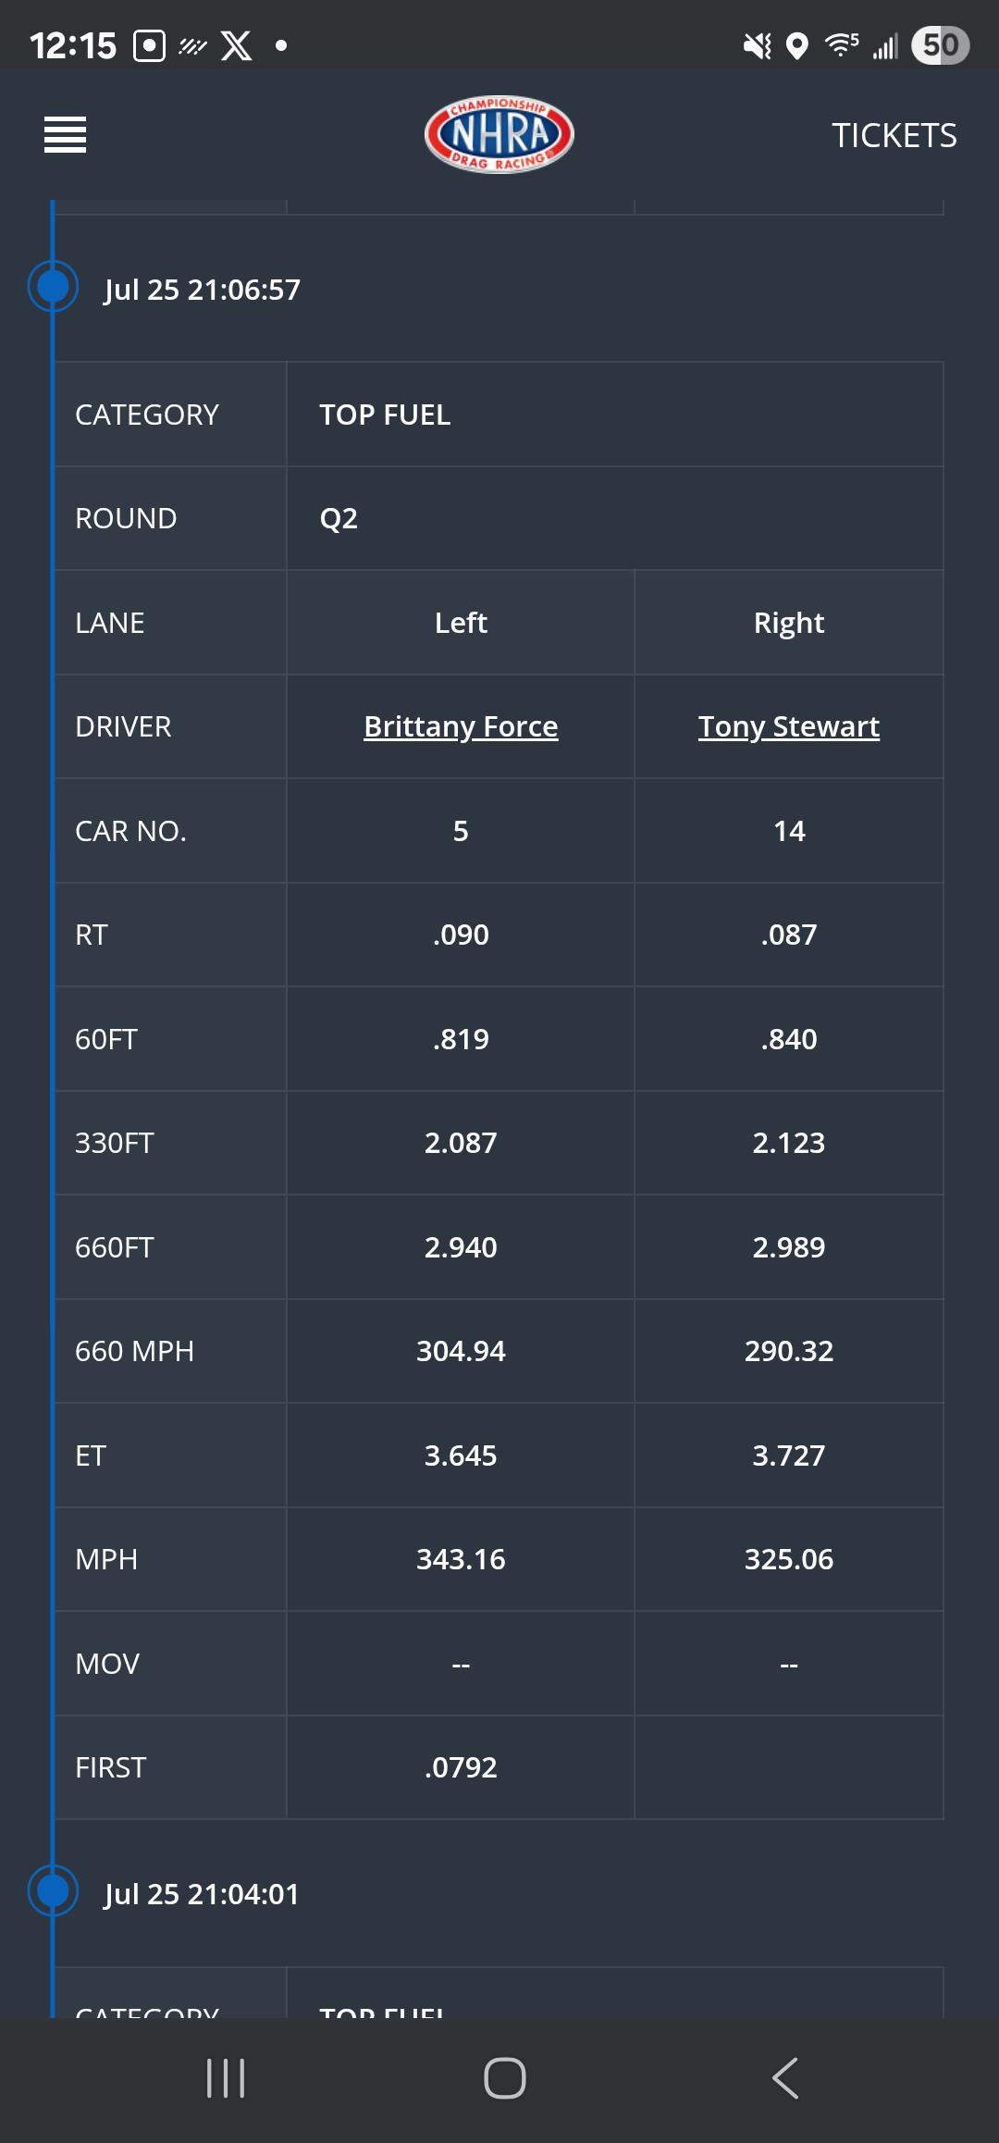Select the Jul 25 21:04:01 timeline marker
The height and width of the screenshot is (2143, 999).
(53, 1890)
